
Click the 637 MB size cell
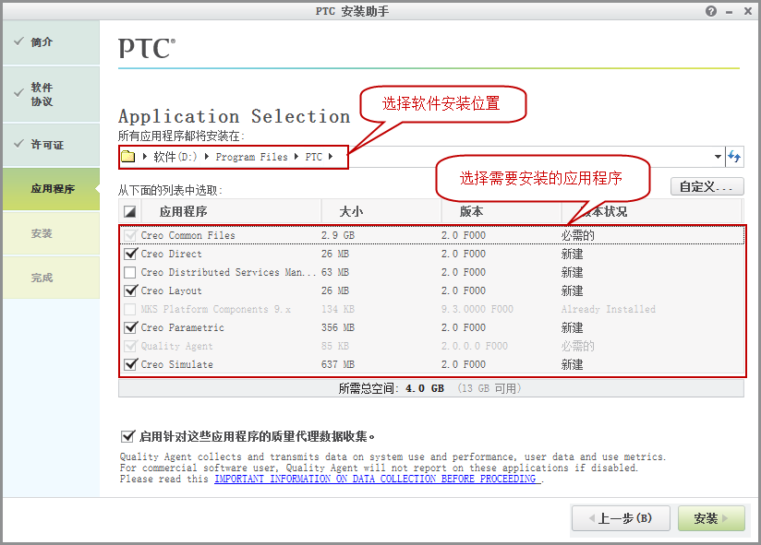pos(338,364)
